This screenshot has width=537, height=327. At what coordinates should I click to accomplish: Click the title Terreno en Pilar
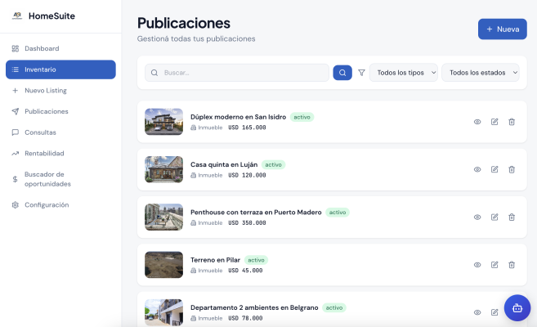coord(215,260)
